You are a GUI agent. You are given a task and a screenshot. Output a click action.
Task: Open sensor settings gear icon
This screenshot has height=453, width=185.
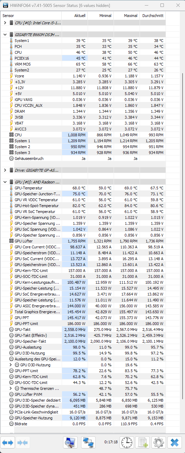pos(159,442)
